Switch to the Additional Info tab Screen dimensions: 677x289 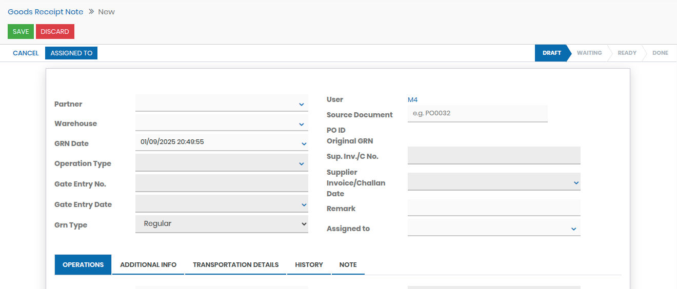148,265
